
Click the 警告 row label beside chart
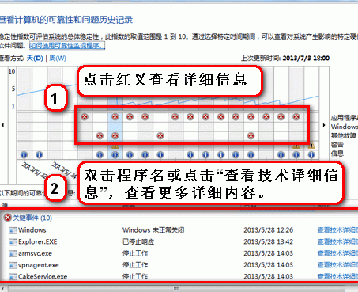[337, 145]
